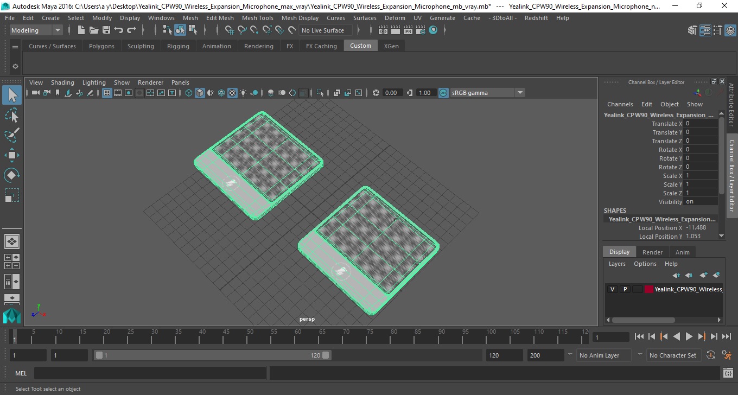
Task: Choose the Move tool
Action: point(12,155)
